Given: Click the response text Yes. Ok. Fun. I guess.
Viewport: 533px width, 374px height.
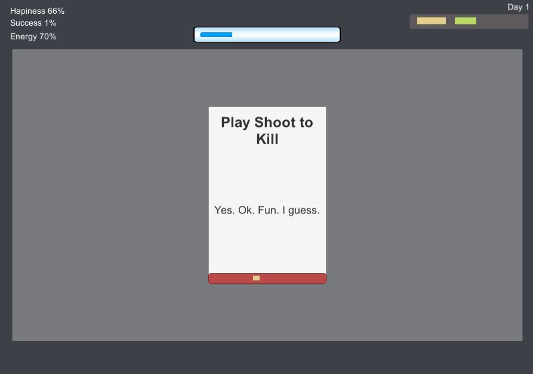Looking at the screenshot, I should coord(267,210).
